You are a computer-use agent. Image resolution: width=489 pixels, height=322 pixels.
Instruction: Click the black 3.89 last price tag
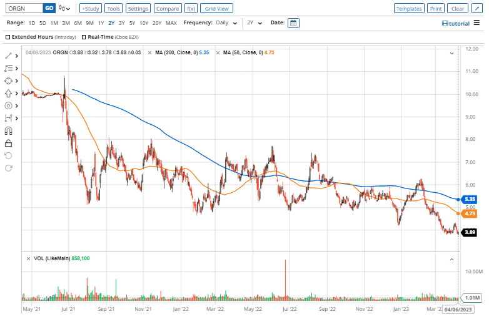[x=470, y=232]
